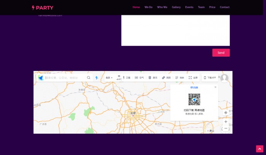
Task: Click the 下载APP download button
Action: (210, 77)
